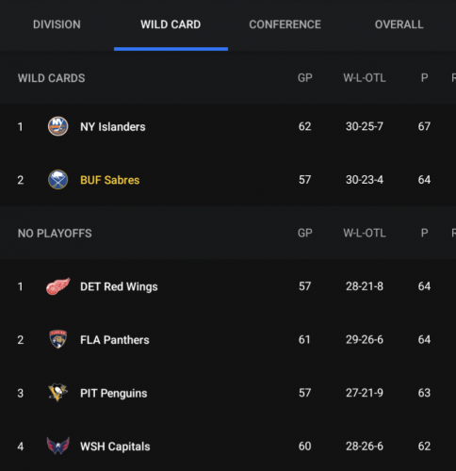Switch to the Division tab
This screenshot has width=456, height=471.
tap(57, 24)
